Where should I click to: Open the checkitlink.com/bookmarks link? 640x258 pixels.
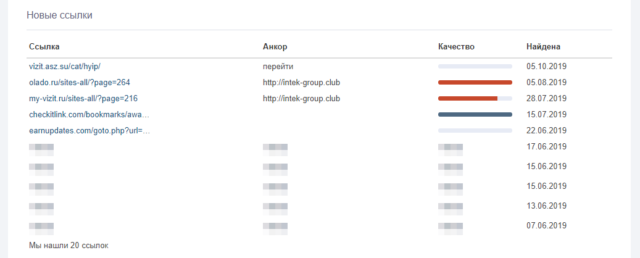89,115
